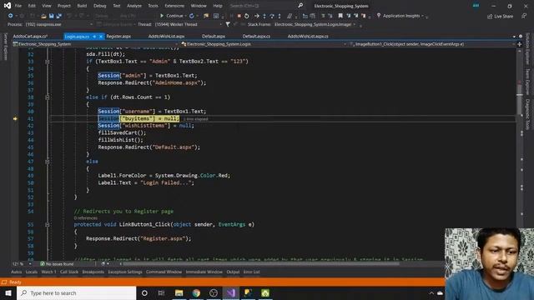Image resolution: width=534 pixels, height=300 pixels.
Task: Click the Step Into icon
Action: tap(264, 16)
